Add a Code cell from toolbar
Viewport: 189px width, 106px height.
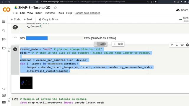[x=15, y=19]
